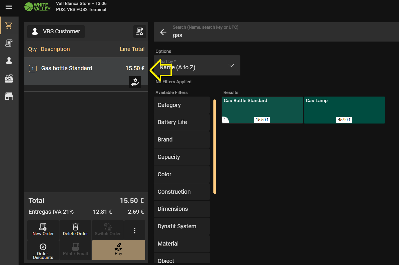Click the filter list orange scrollbar

[215, 147]
